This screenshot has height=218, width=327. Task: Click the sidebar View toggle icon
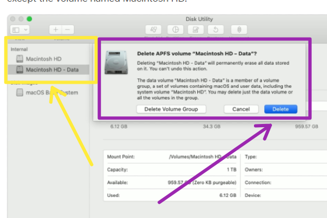click(x=16, y=30)
